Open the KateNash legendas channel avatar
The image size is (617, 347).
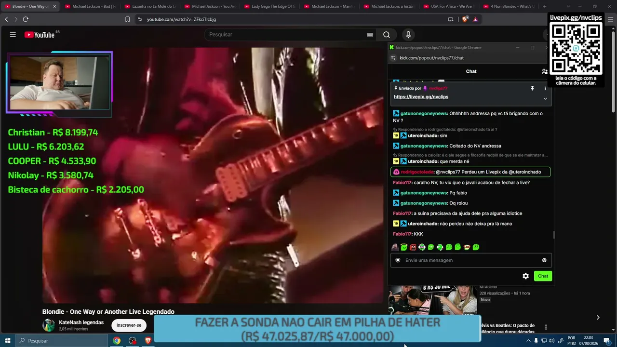49,325
